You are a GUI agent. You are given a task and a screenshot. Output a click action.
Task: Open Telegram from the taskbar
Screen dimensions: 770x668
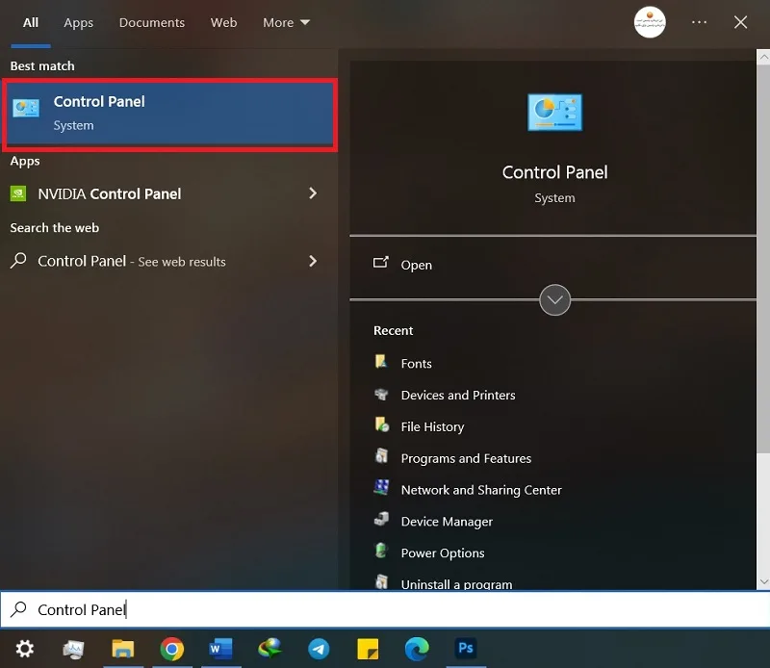tap(319, 649)
